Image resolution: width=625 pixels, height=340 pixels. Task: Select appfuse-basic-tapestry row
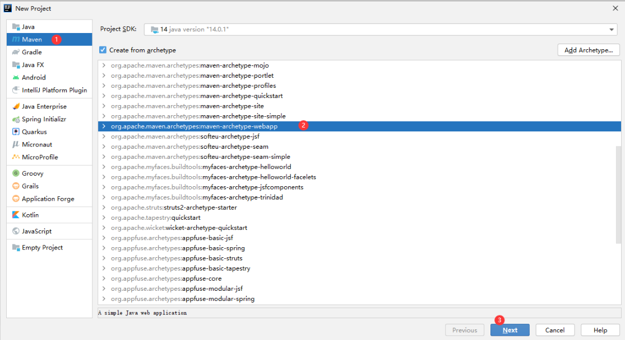(359, 268)
